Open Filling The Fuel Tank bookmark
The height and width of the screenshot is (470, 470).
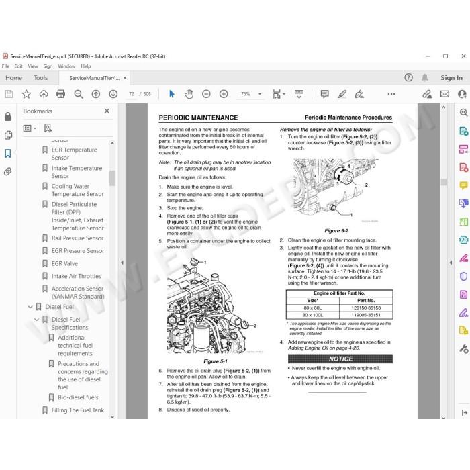click(x=78, y=410)
